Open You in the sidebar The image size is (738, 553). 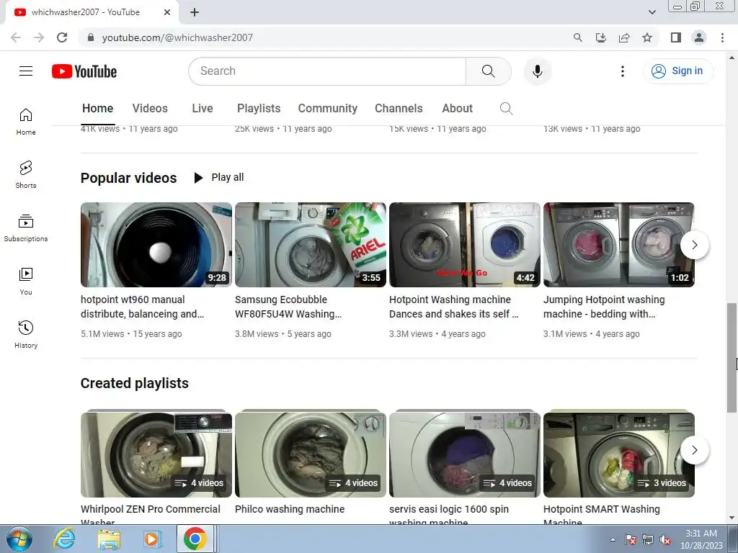click(x=26, y=282)
